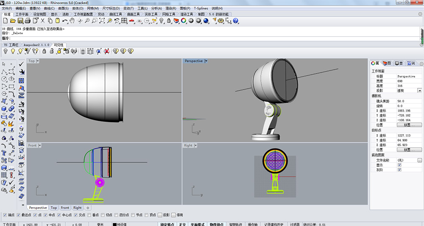Expand the 投影 projection dropdown
Viewport: 424px width, 226px height.
[x=419, y=90]
